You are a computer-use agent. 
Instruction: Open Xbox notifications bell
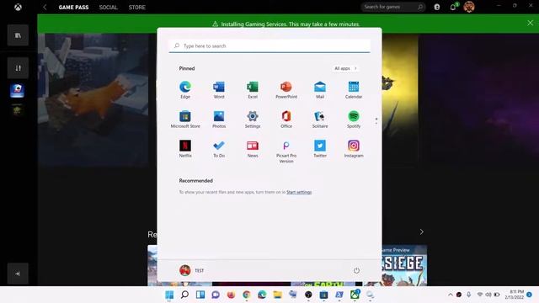pos(453,7)
